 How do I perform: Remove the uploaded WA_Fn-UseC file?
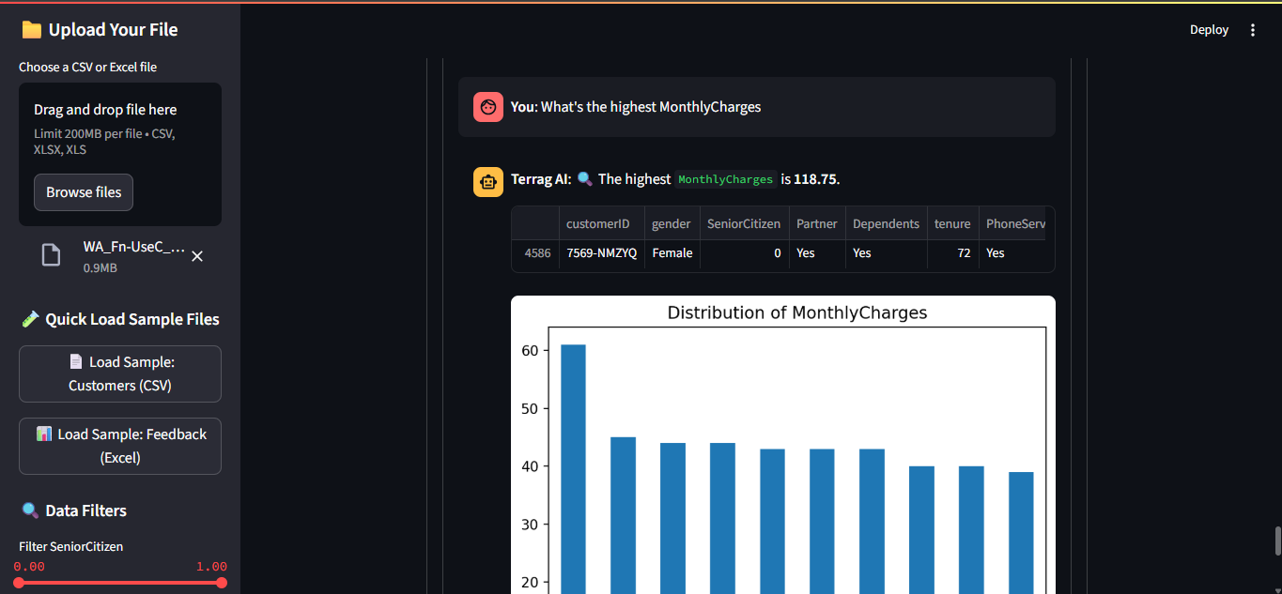pos(197,256)
